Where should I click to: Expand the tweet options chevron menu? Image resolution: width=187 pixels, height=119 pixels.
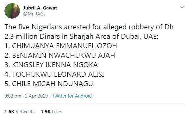[x=182, y=7]
